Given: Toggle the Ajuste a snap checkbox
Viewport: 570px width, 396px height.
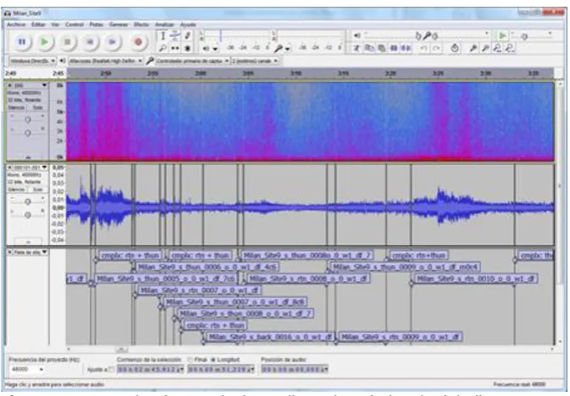Looking at the screenshot, I should pyautogui.click(x=112, y=369).
